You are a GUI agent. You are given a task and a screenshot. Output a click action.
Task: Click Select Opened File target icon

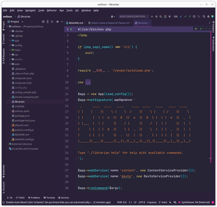pyautogui.click(x=43, y=22)
